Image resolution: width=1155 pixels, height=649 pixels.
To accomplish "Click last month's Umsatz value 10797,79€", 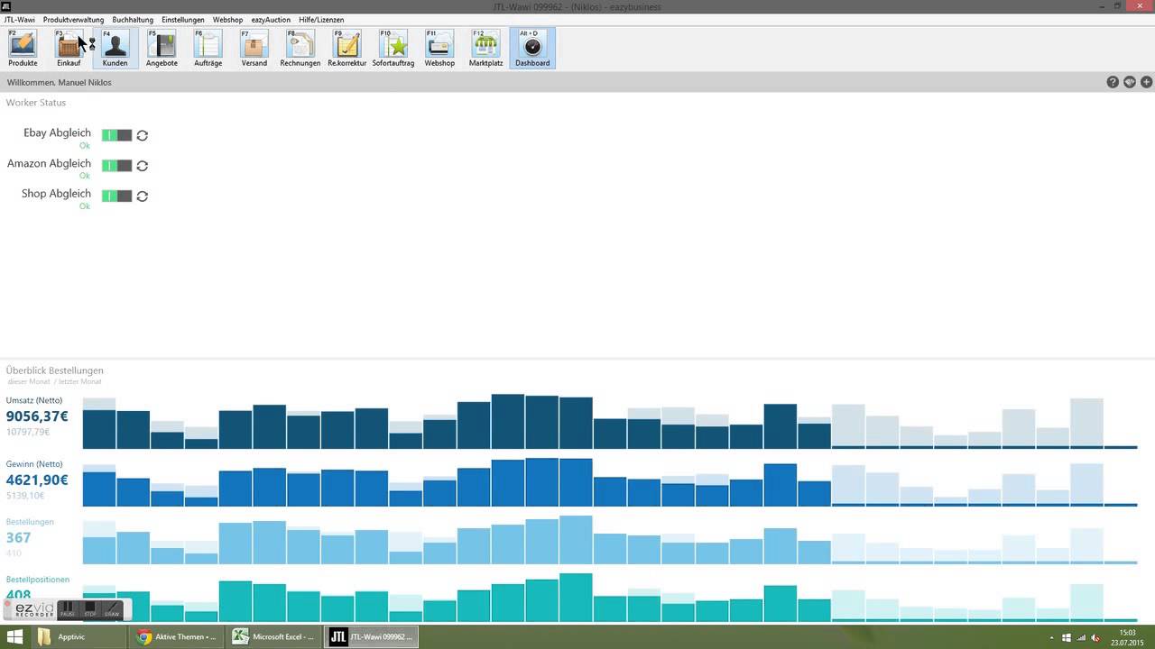I will 27,432.
